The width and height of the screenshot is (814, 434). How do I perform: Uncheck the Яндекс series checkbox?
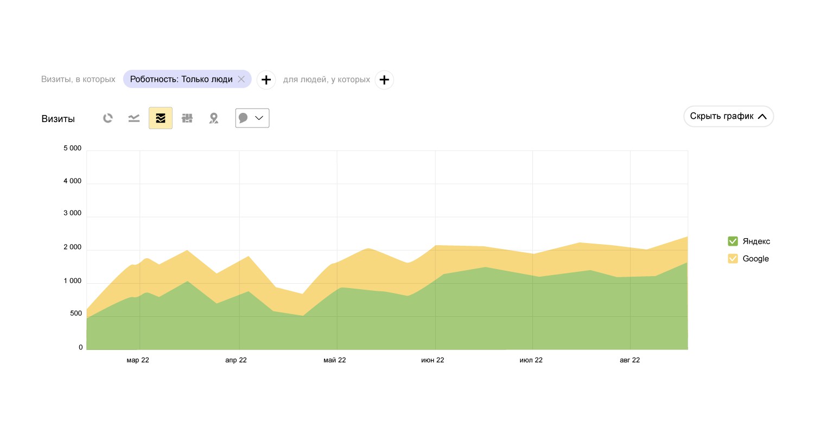pyautogui.click(x=733, y=241)
